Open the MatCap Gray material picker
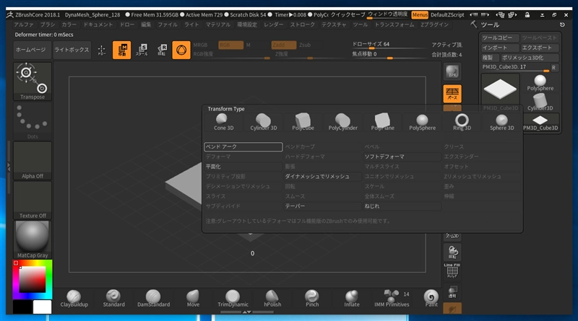Image resolution: width=578 pixels, height=321 pixels. pos(33,239)
